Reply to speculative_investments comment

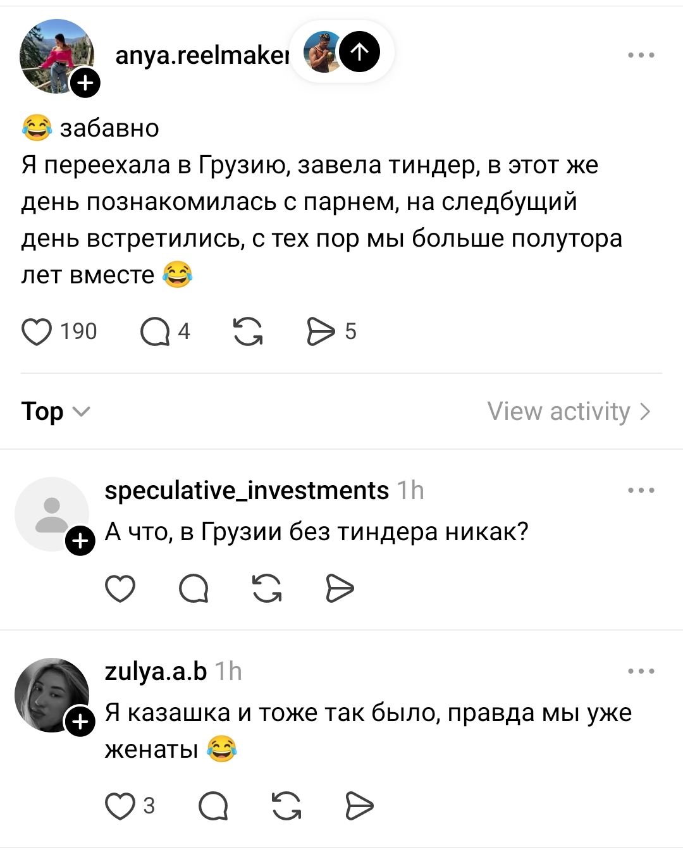194,589
